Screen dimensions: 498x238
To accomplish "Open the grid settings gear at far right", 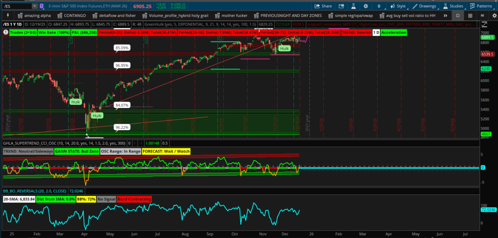I will point(494,16).
